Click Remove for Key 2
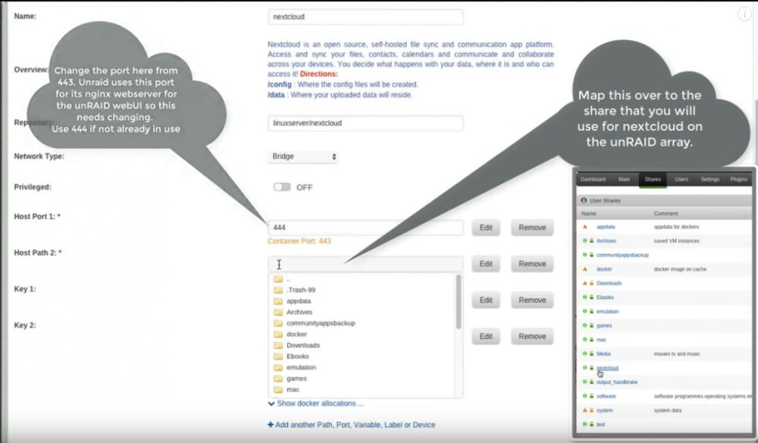The width and height of the screenshot is (758, 443). [532, 336]
